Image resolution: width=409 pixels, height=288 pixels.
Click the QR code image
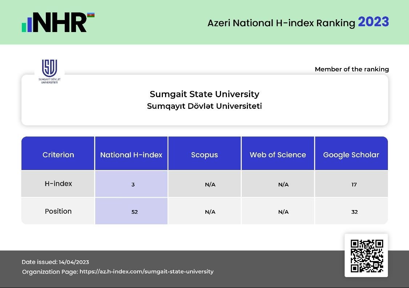tap(366, 256)
